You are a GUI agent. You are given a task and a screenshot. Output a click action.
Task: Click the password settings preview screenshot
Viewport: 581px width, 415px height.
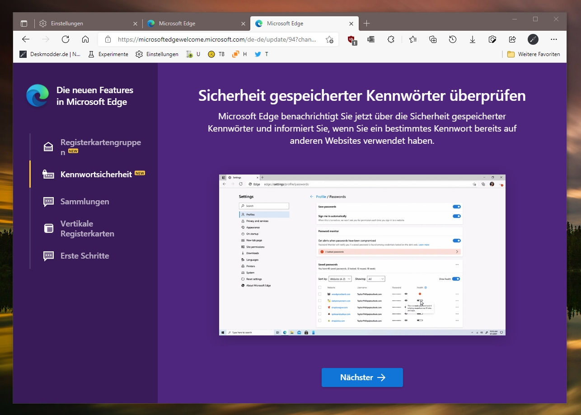tap(362, 255)
